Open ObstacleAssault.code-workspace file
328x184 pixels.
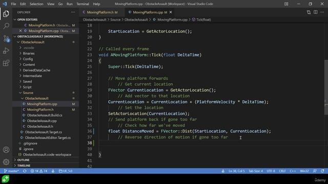(47, 154)
